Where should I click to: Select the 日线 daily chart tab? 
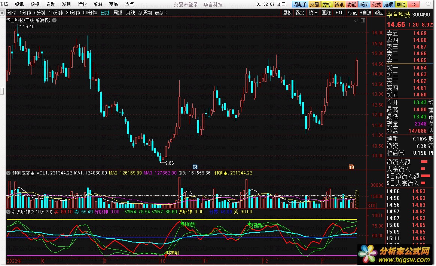pyautogui.click(x=105, y=13)
